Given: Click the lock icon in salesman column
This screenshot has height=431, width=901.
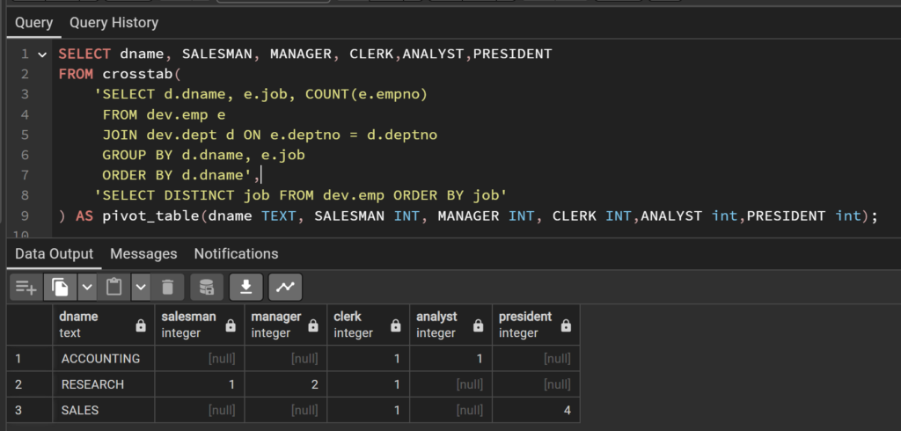Looking at the screenshot, I should pos(231,325).
